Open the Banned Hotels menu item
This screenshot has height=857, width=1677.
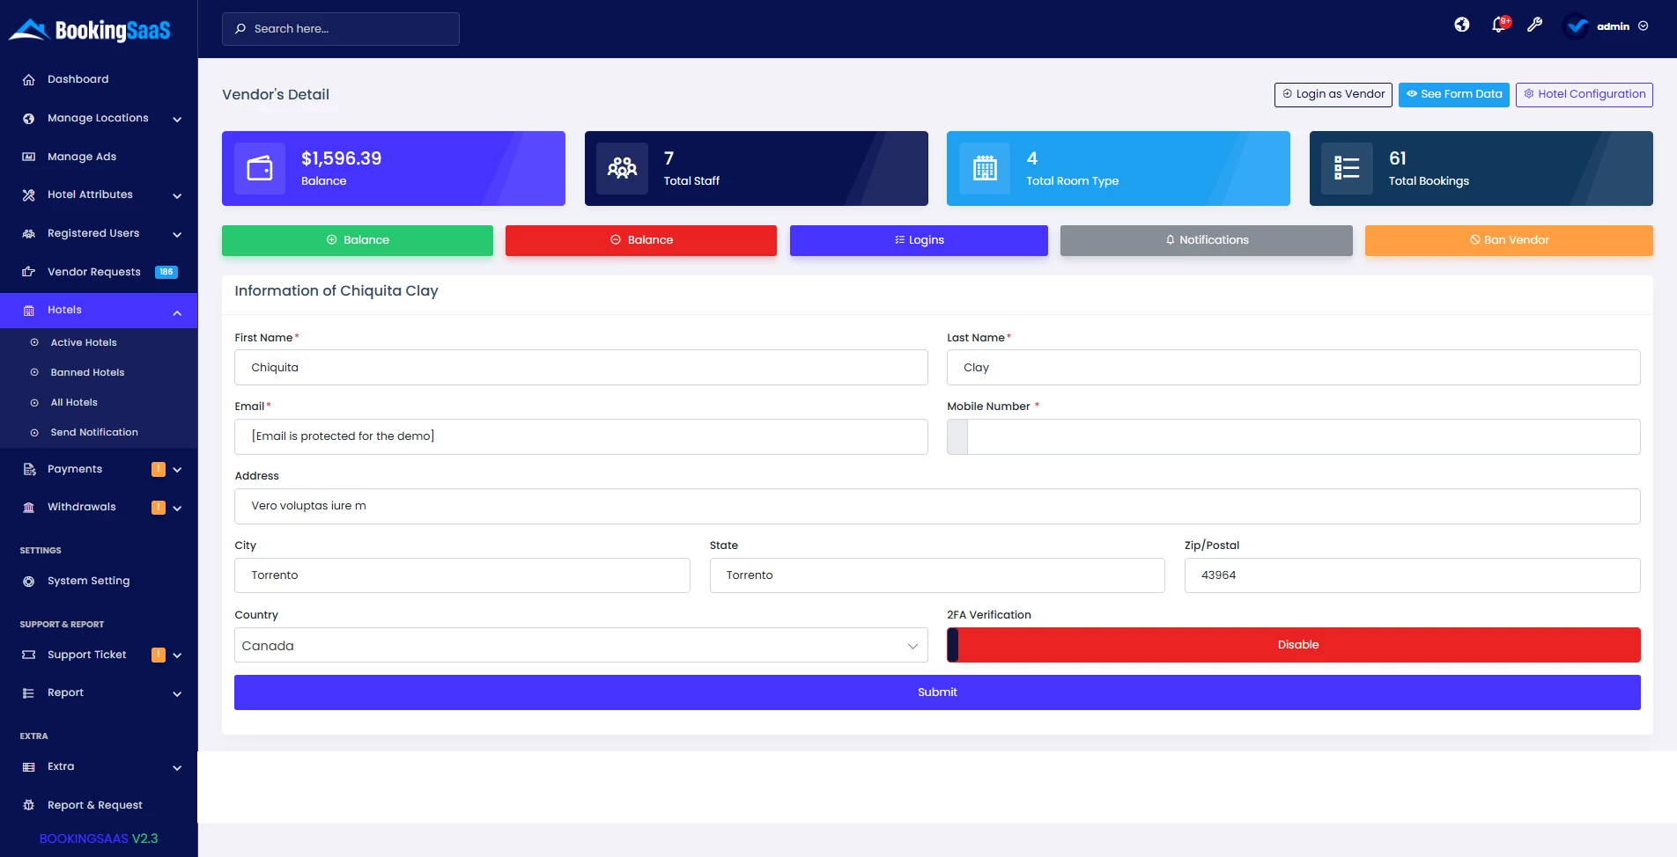click(x=86, y=372)
